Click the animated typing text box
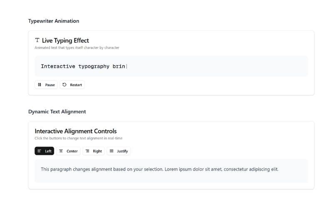Screen dimensions: 333x208 [171, 67]
